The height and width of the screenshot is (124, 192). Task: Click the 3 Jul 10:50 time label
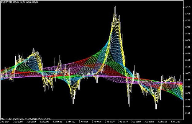pos(162,122)
